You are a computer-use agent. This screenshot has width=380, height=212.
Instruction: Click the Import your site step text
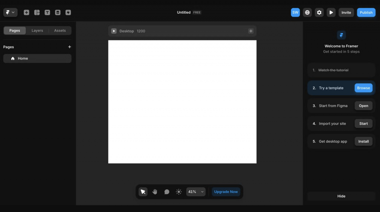coord(332,123)
